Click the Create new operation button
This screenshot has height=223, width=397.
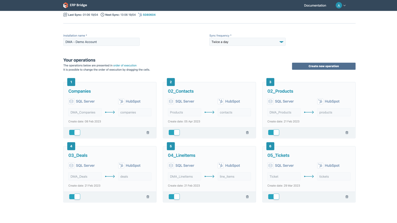point(324,66)
